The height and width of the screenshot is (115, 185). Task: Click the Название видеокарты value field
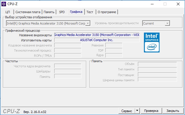click(97, 35)
